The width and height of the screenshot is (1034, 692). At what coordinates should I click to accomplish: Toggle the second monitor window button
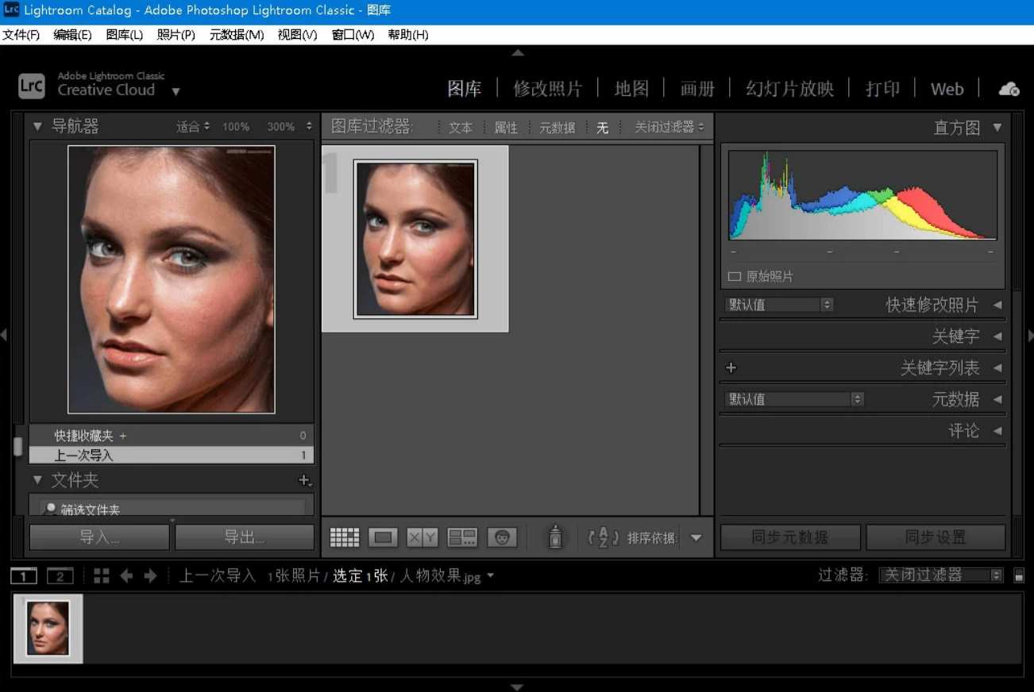(60, 576)
